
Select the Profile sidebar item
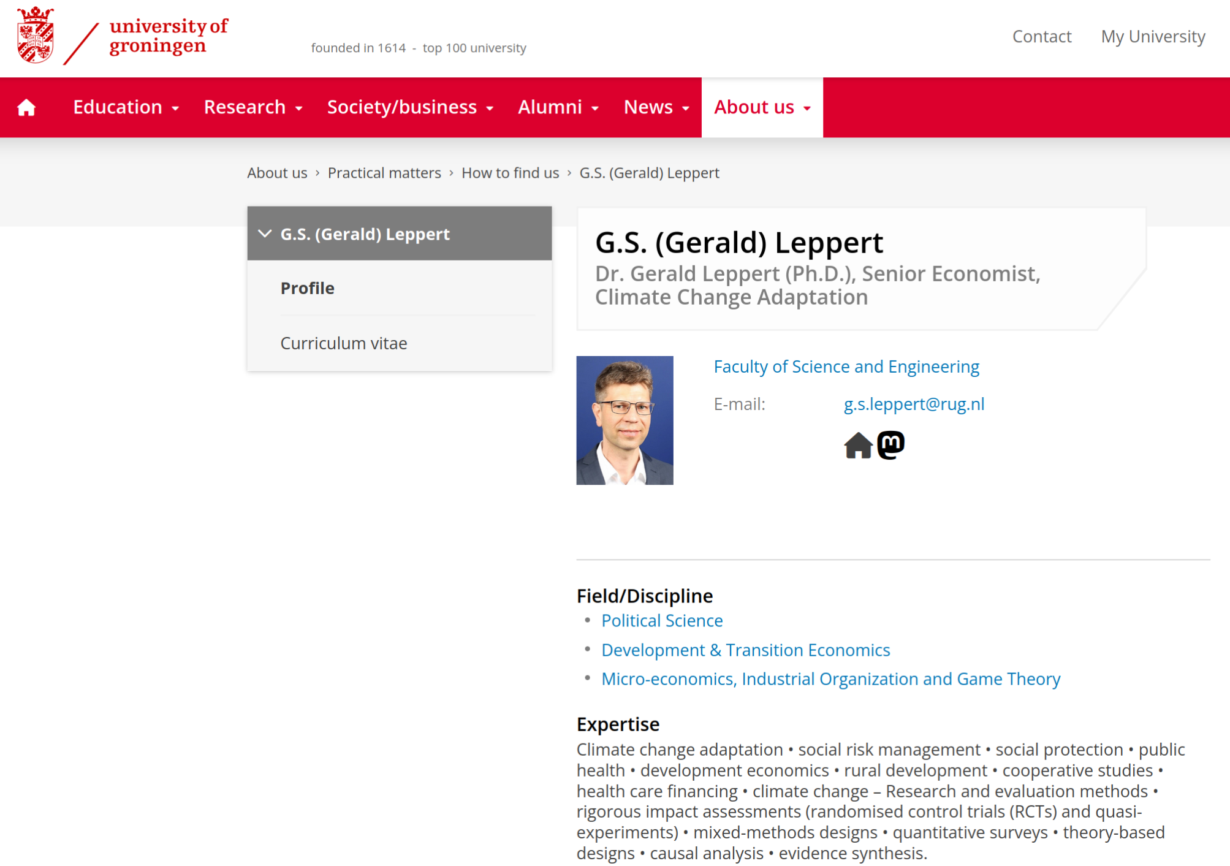pos(307,288)
